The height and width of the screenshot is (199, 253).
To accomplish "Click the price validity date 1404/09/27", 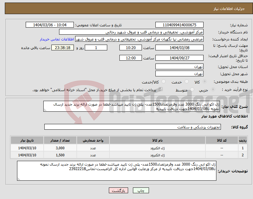I will point(179,58).
